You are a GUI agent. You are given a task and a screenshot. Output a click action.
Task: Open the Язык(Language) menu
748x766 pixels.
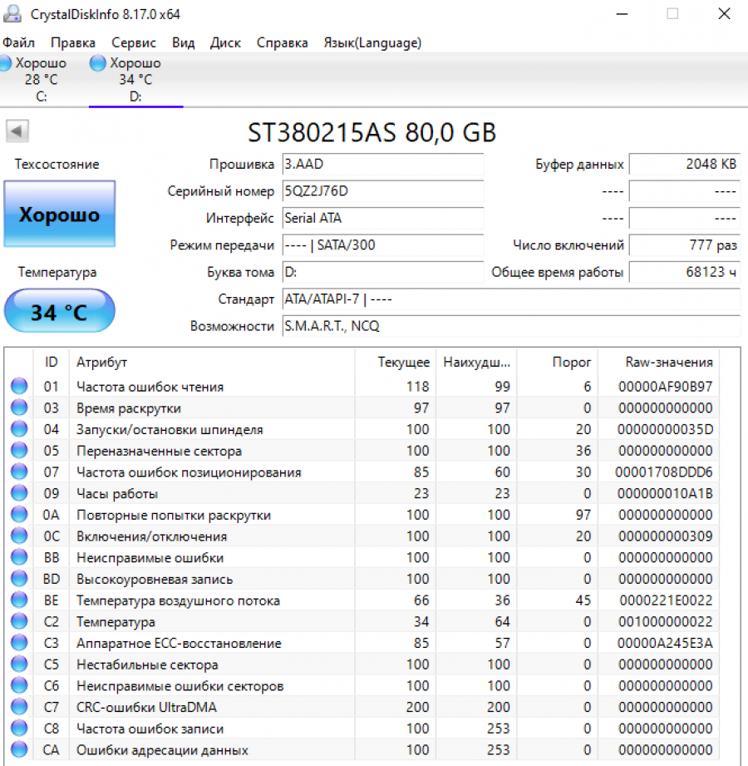click(x=372, y=42)
